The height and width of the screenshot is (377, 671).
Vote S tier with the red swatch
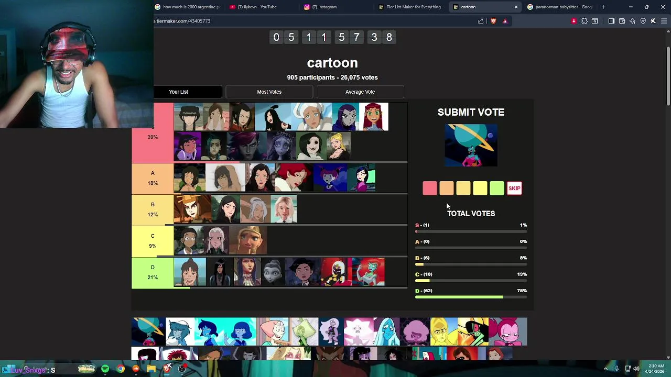[429, 188]
